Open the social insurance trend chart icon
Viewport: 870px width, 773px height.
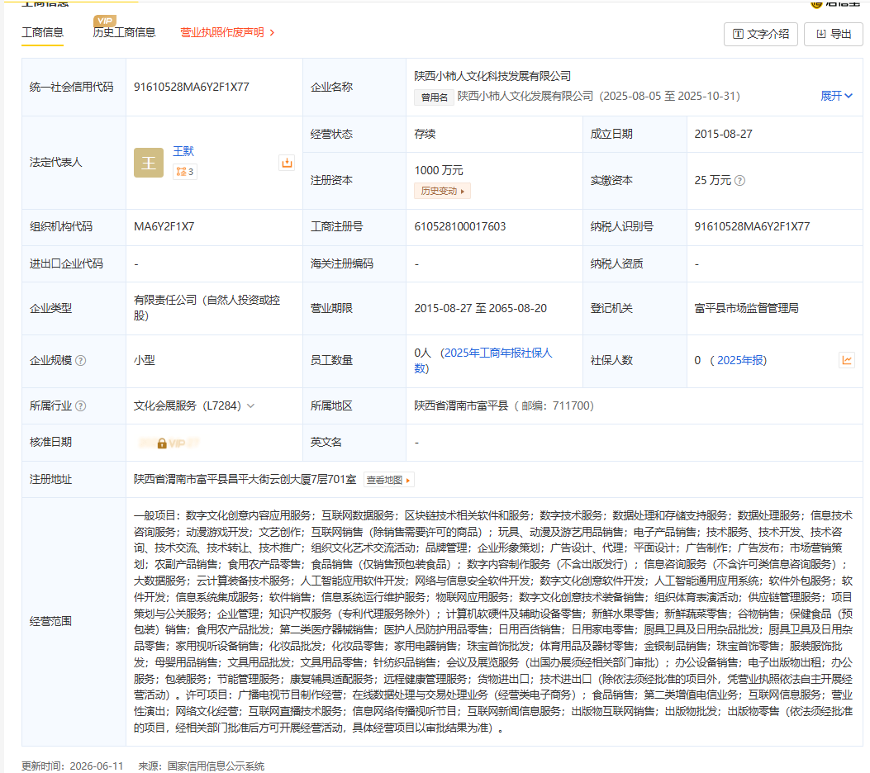tap(847, 360)
